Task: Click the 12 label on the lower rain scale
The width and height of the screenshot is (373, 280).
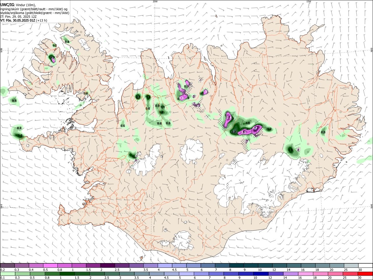Action: (270, 278)
